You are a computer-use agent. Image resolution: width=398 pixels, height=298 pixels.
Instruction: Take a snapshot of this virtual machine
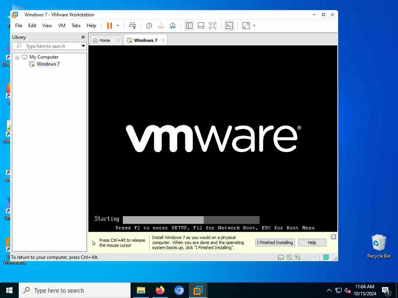click(149, 26)
